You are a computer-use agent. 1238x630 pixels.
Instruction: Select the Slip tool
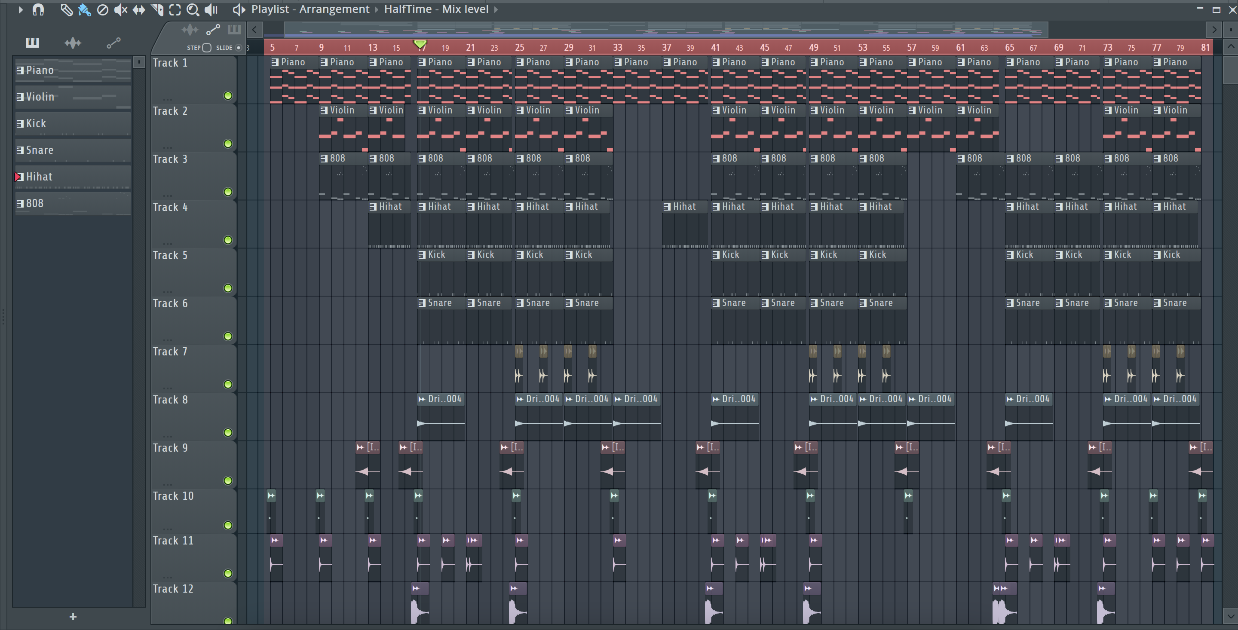139,9
